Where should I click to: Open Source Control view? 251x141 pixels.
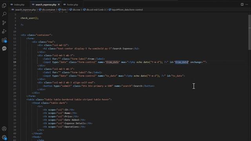4,23
